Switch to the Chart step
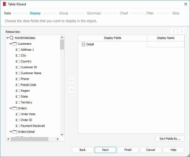190x157 pixels. pyautogui.click(x=124, y=13)
